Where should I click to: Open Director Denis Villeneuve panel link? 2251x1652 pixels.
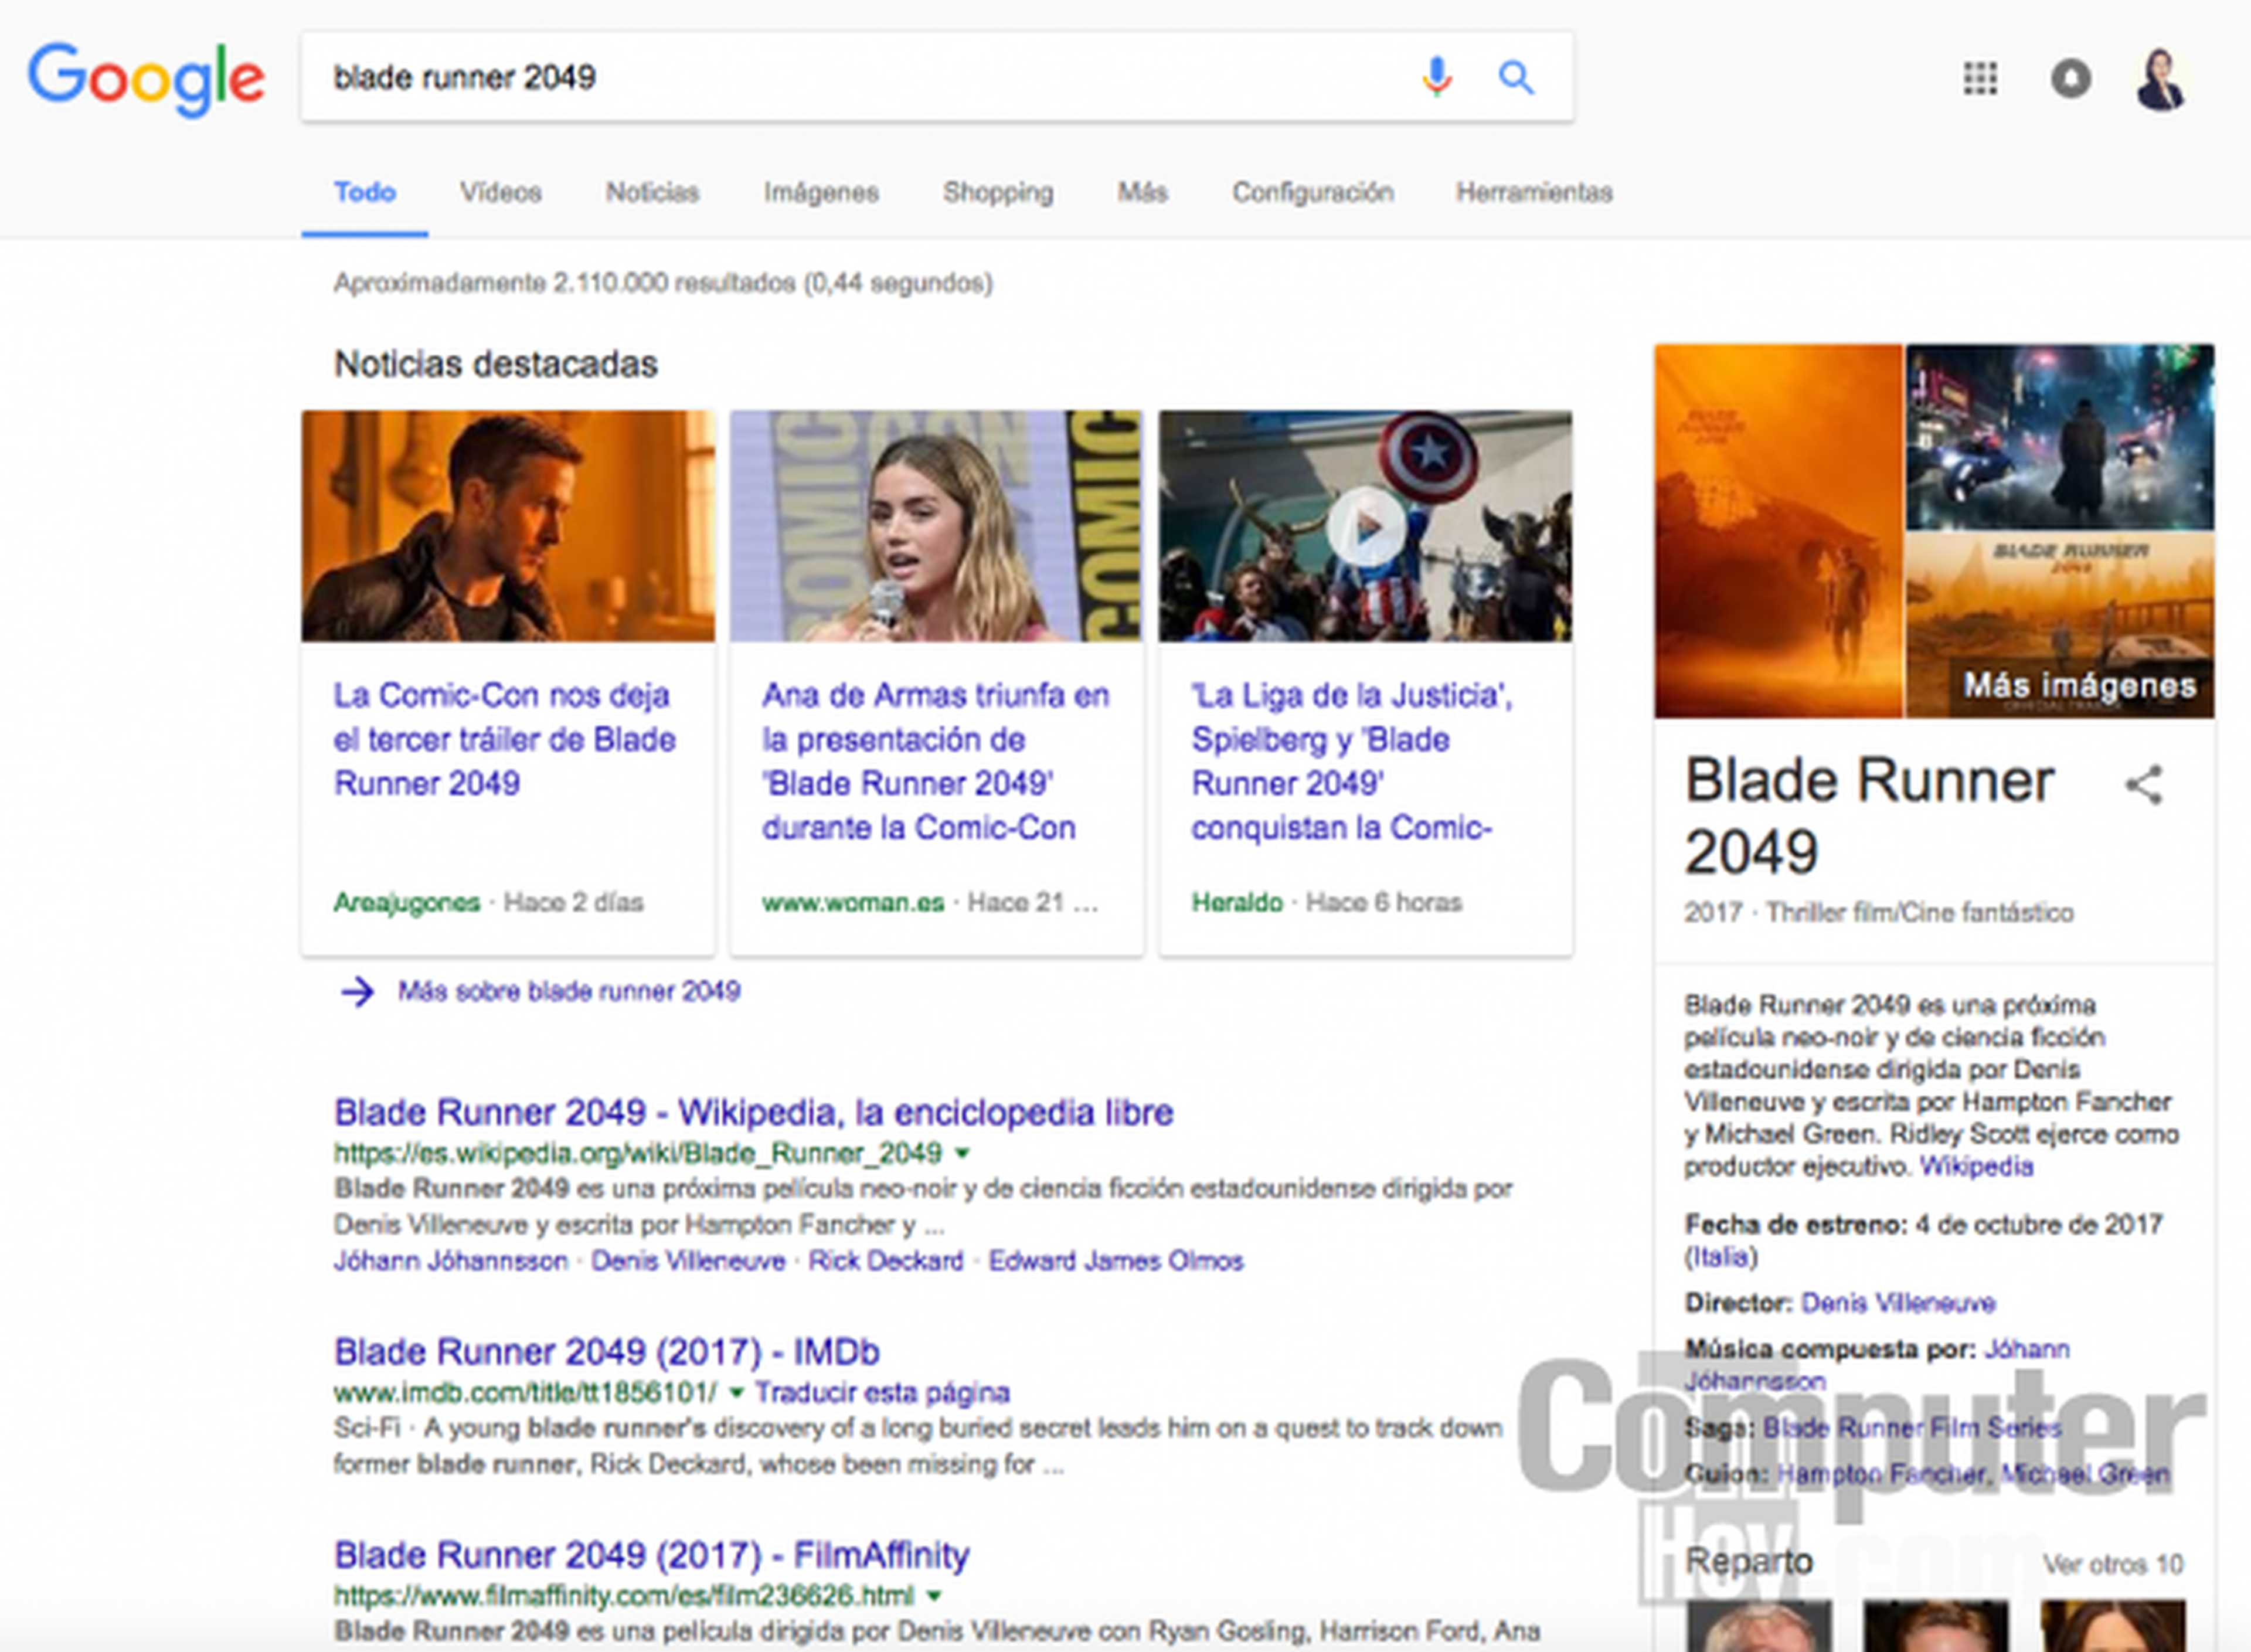coord(1898,1303)
